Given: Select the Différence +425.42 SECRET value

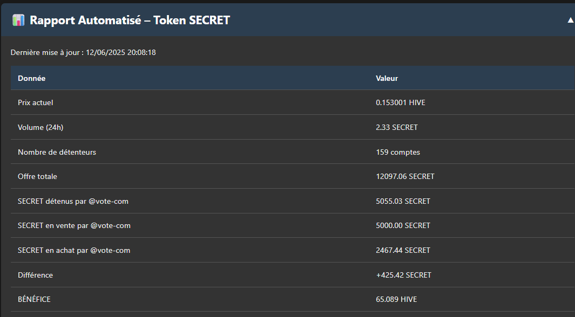Looking at the screenshot, I should tap(404, 275).
